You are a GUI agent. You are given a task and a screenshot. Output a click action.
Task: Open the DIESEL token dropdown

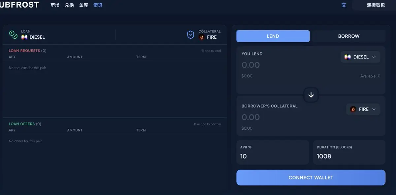[360, 57]
